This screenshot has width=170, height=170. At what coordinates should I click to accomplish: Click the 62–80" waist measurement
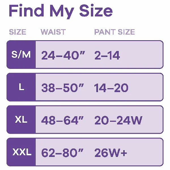coord(63,153)
